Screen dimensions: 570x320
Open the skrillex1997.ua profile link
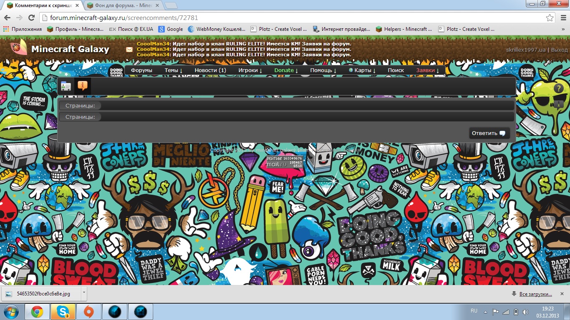pyautogui.click(x=526, y=50)
